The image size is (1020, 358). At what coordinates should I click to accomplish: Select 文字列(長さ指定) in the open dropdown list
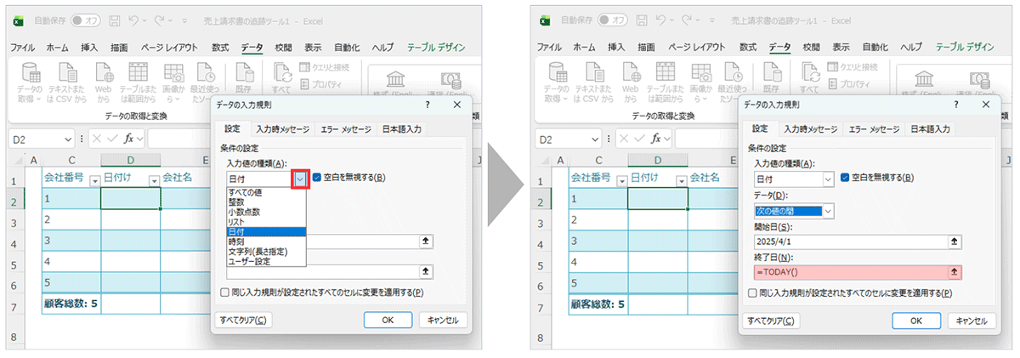tap(266, 252)
